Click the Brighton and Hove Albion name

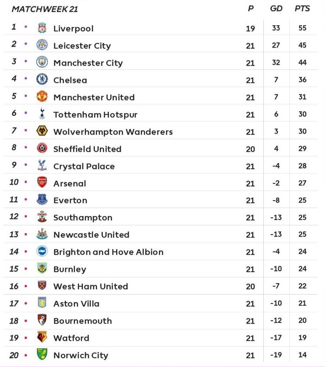[108, 252]
